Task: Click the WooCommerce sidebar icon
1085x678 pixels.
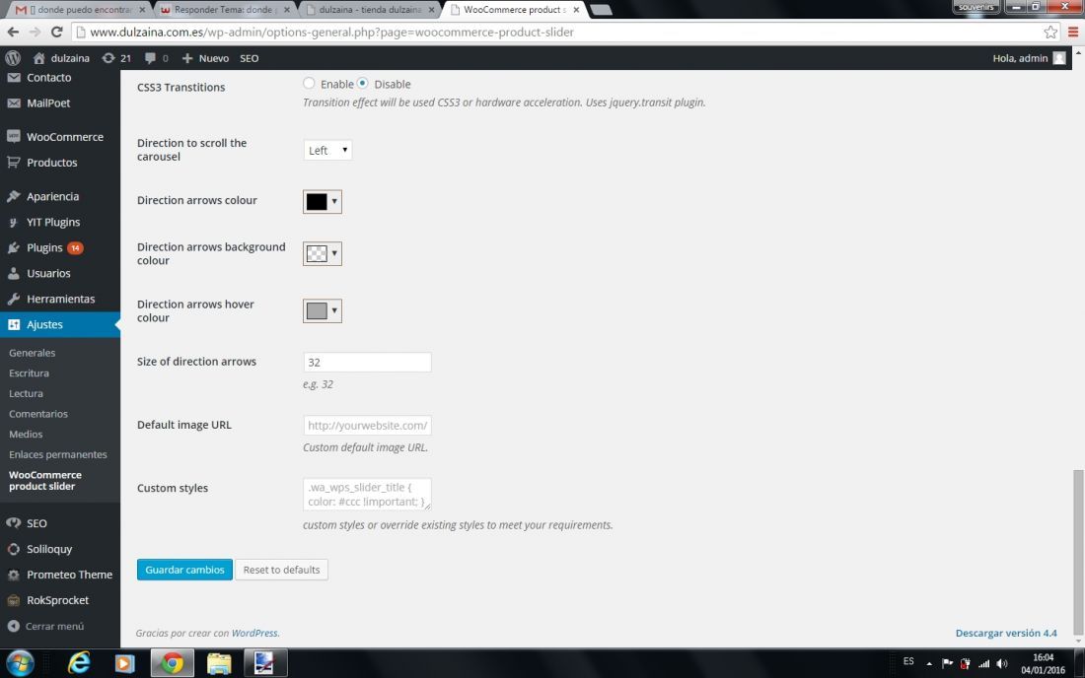Action: pos(13,137)
